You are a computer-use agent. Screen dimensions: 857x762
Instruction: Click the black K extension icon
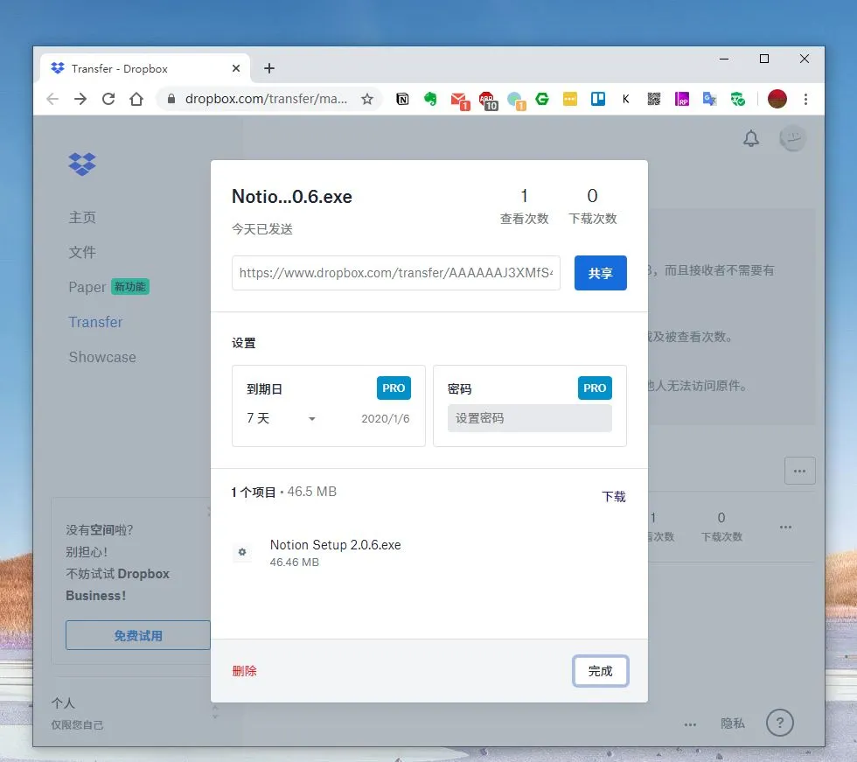[626, 99]
